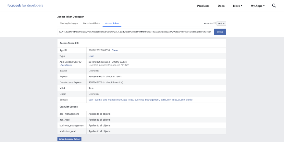Image resolution: width=284 pixels, height=142 pixels.
Task: Select the Origin value Unknown
Action: pos(94,94)
